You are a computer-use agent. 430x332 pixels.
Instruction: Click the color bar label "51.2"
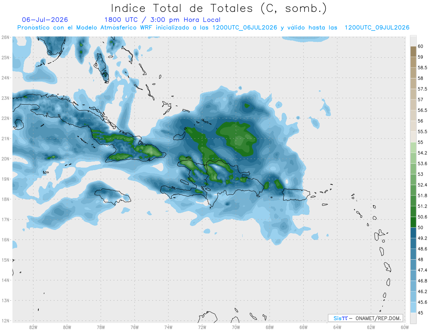click(422, 206)
